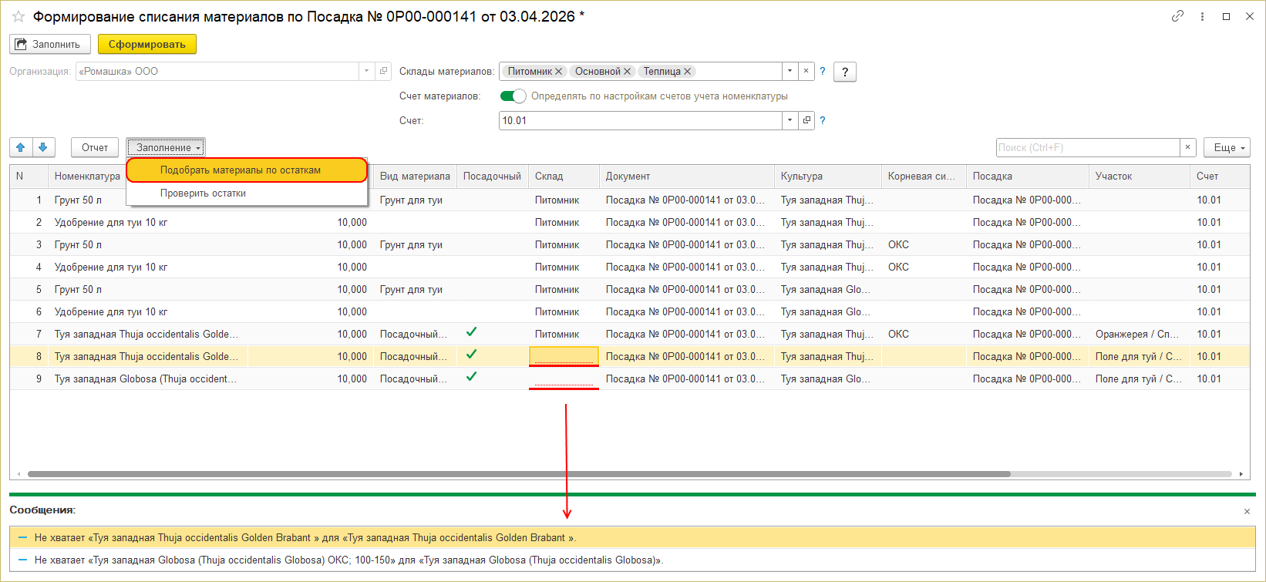Screen dimensions: 1266x582
Task: Open the three-dot window options menu
Action: [1202, 16]
